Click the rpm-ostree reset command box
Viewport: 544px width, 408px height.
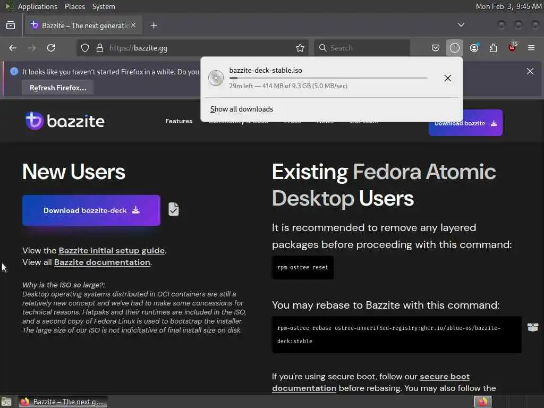coord(302,268)
